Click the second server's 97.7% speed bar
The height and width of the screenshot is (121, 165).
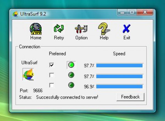[120, 76]
